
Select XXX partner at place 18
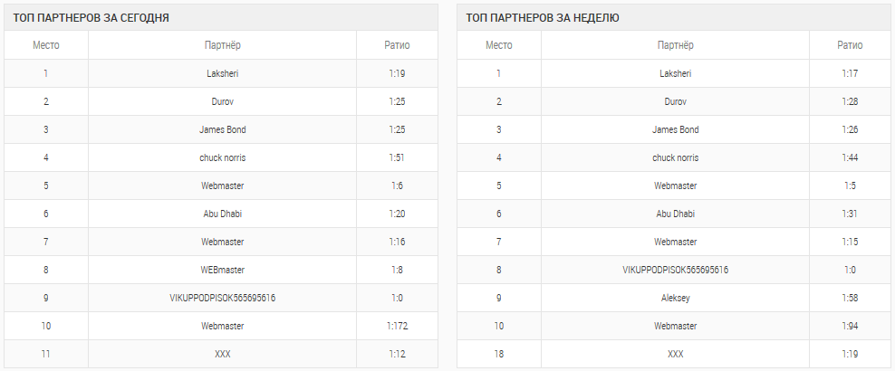(x=675, y=354)
